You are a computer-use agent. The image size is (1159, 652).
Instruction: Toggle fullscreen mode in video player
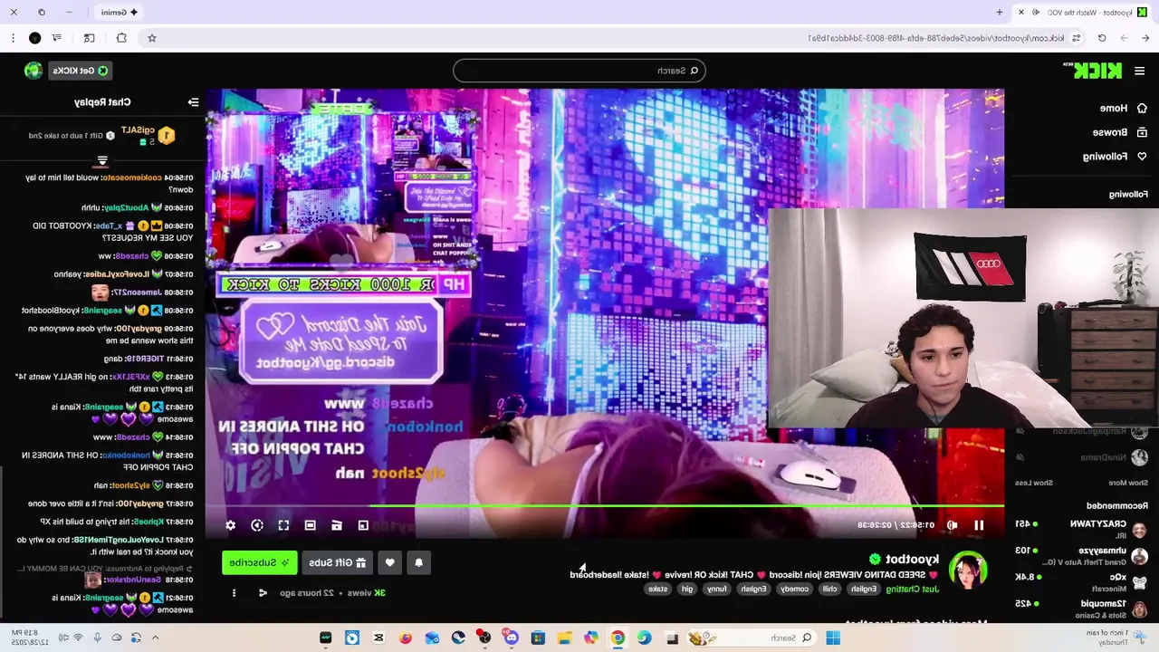(x=283, y=525)
